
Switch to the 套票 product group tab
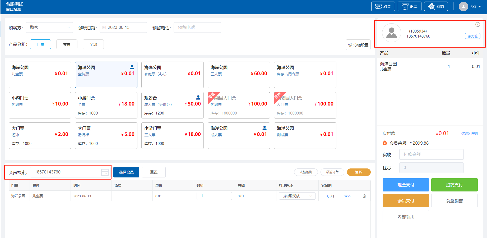tap(67, 44)
